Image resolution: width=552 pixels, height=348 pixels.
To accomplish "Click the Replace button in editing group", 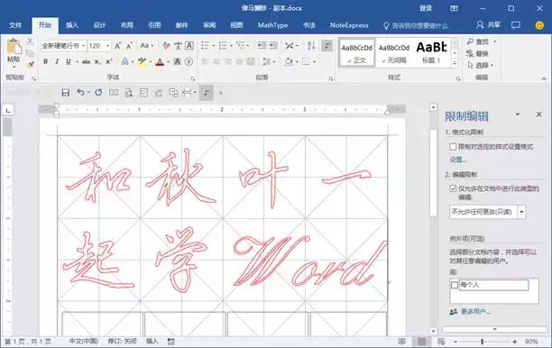I will pyautogui.click(x=477, y=53).
